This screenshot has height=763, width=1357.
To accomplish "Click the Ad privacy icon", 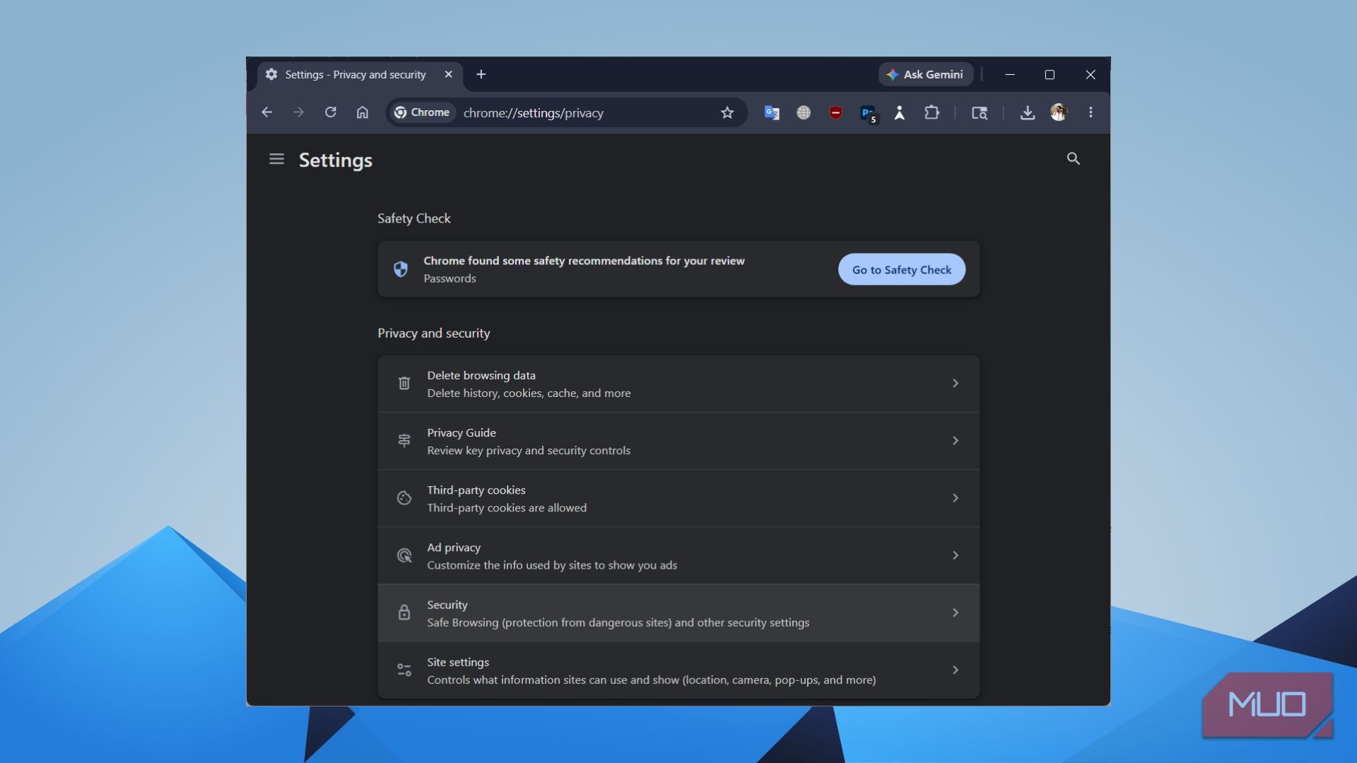I will (x=404, y=555).
